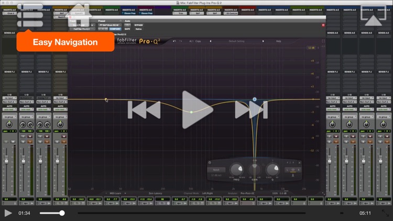Click the BYPASS button in the plug-in header
The width and height of the screenshot is (393, 221).
[x=139, y=25]
